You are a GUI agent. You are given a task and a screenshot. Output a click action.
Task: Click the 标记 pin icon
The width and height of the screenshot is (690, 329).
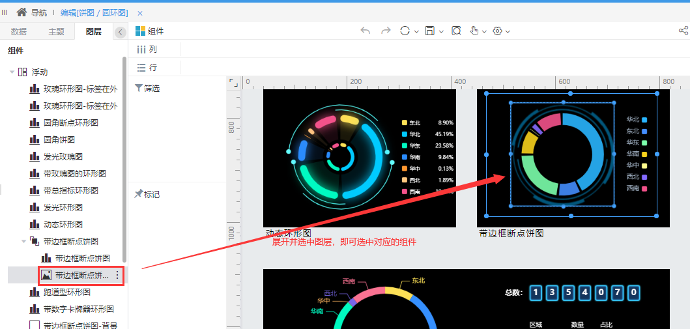click(139, 193)
